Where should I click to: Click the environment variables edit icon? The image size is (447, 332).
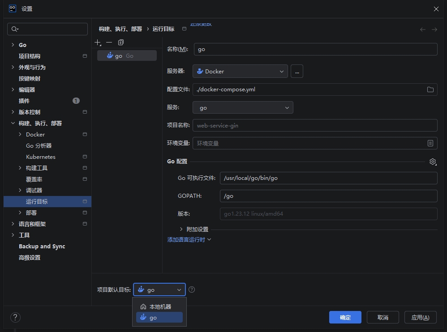(x=430, y=143)
